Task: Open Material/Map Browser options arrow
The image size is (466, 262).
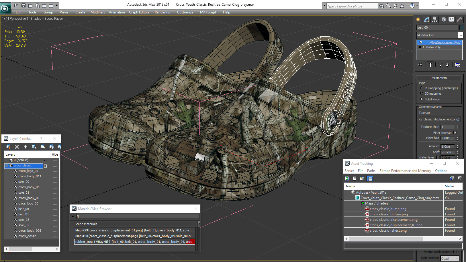Action: (x=73, y=216)
